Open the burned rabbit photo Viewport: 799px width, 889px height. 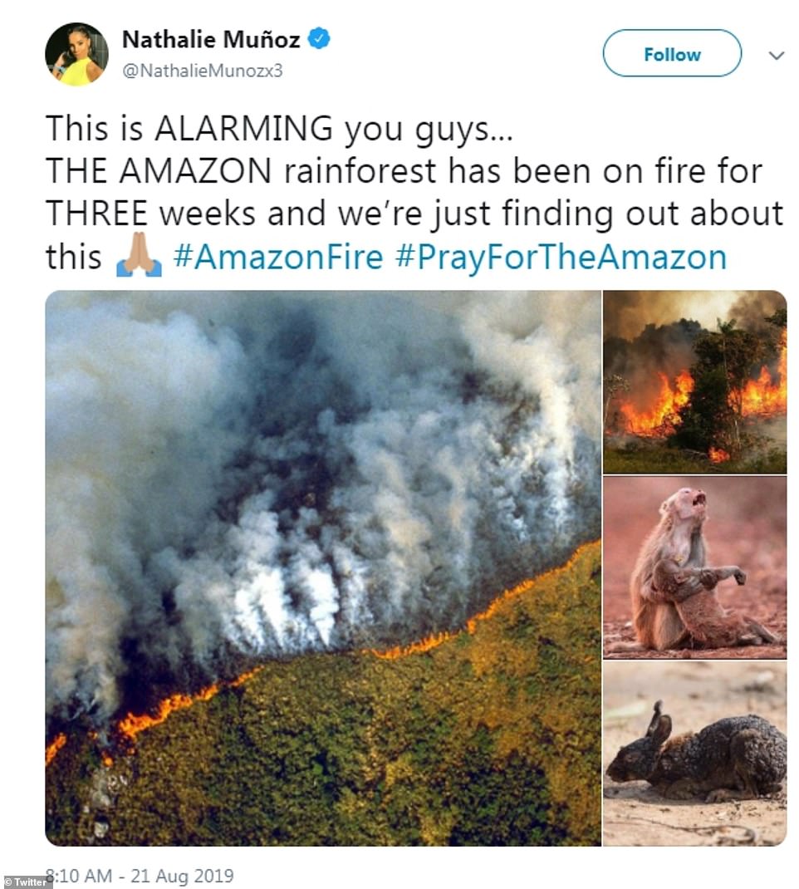click(694, 754)
